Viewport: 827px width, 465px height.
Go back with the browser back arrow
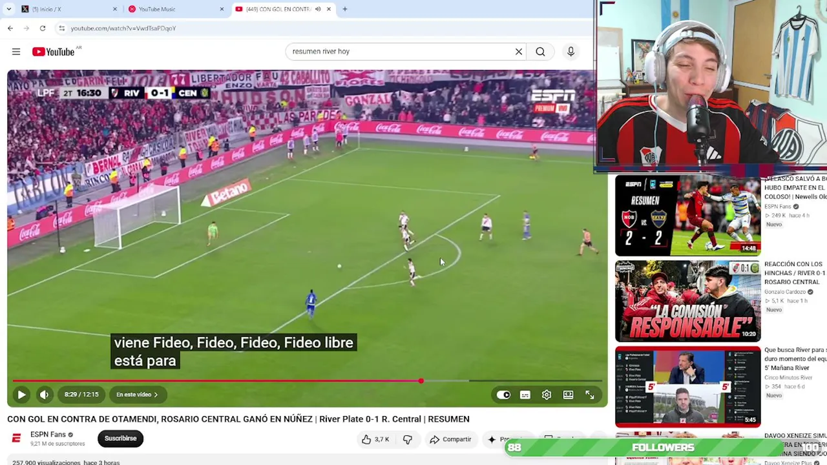10,28
